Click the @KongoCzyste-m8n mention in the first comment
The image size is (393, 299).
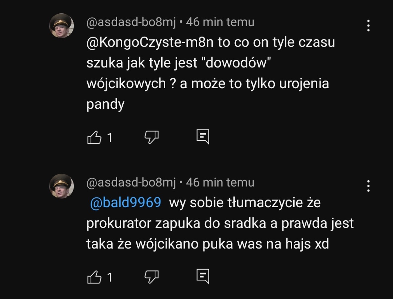150,42
